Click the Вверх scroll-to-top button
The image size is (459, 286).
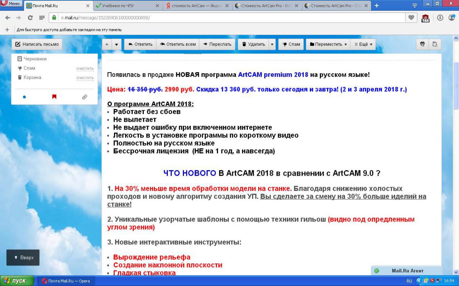point(23,257)
